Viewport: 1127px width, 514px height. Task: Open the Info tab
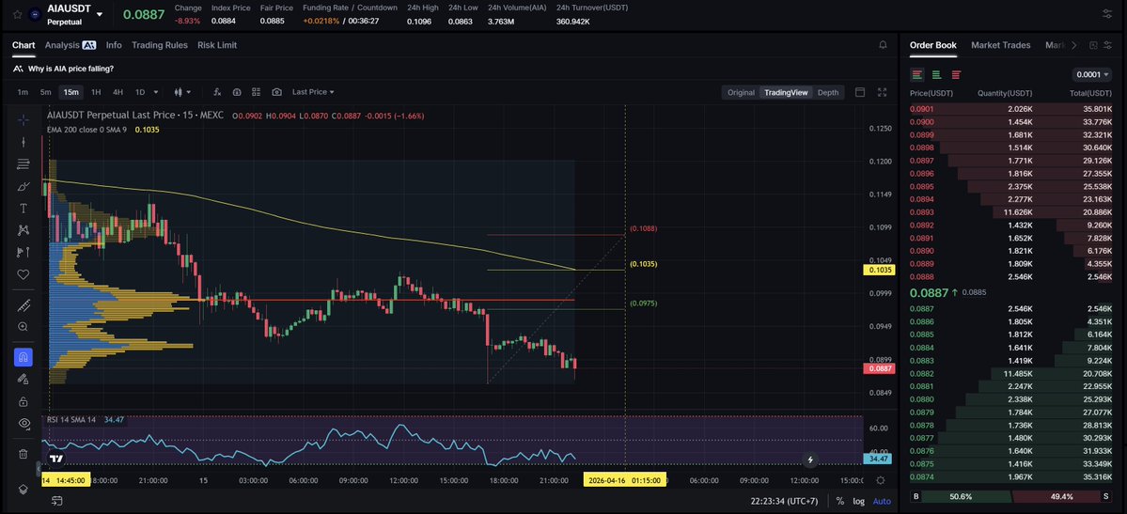[x=114, y=44]
